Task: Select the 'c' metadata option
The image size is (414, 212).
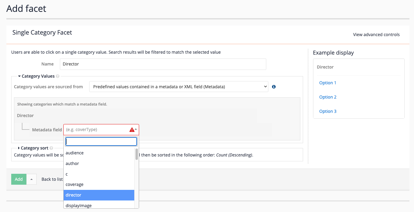Action: pyautogui.click(x=99, y=174)
